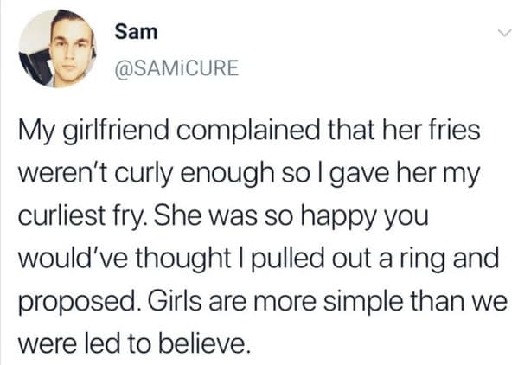The height and width of the screenshot is (365, 518).
Task: Visit the @SAMiCURE handle link
Action: click(176, 67)
